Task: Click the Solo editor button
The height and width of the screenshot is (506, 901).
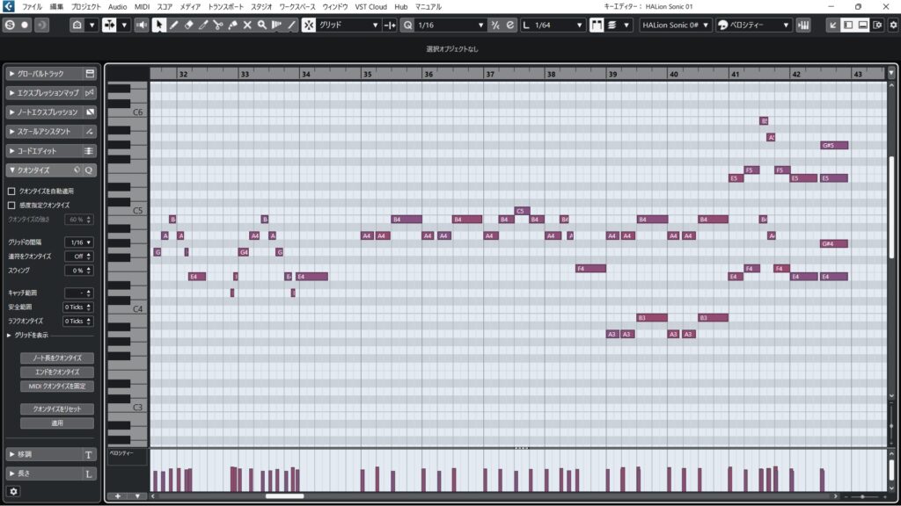Action: (10, 25)
